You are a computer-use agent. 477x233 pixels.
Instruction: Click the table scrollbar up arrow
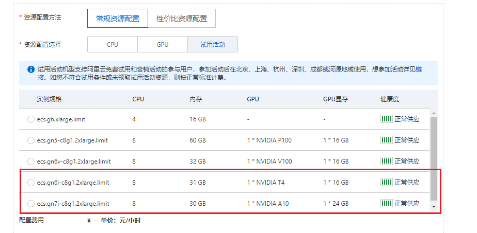click(434, 113)
